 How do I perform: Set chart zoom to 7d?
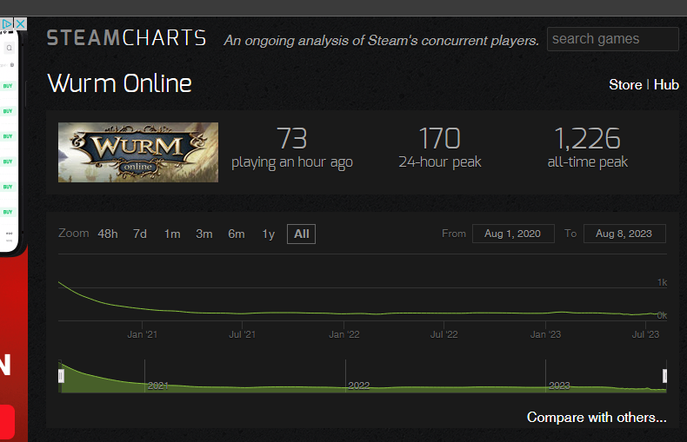pyautogui.click(x=140, y=234)
